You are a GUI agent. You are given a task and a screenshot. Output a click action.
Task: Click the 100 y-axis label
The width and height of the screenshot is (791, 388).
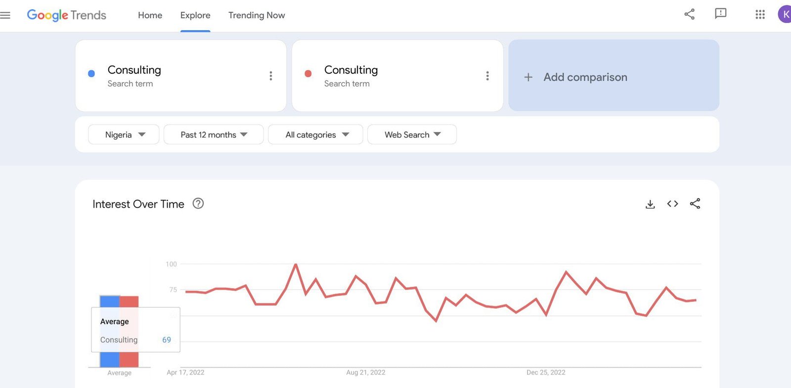171,264
